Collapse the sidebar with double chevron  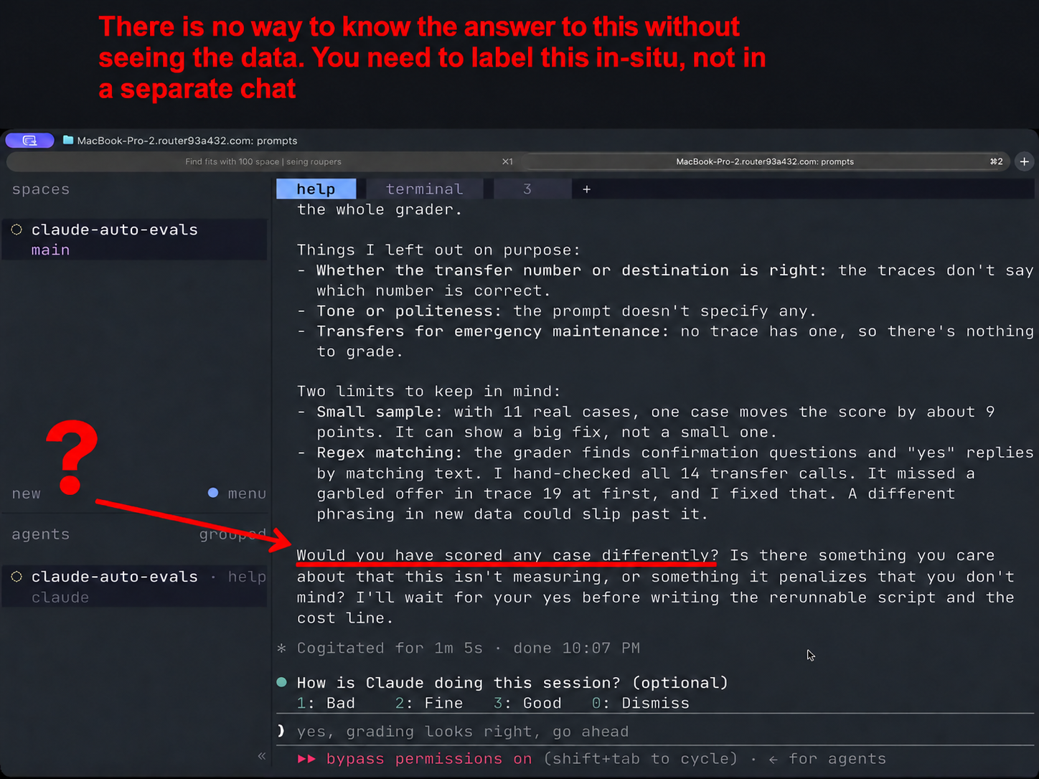(262, 755)
